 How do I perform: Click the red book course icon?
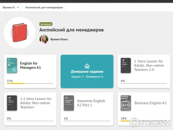tap(20, 33)
